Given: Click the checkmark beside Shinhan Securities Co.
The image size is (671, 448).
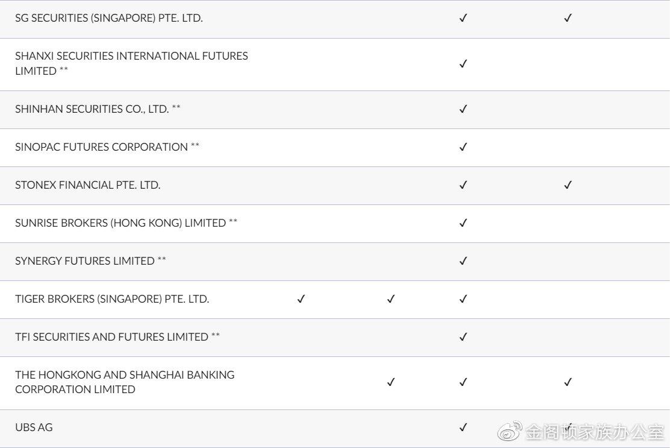Looking at the screenshot, I should coord(463,109).
